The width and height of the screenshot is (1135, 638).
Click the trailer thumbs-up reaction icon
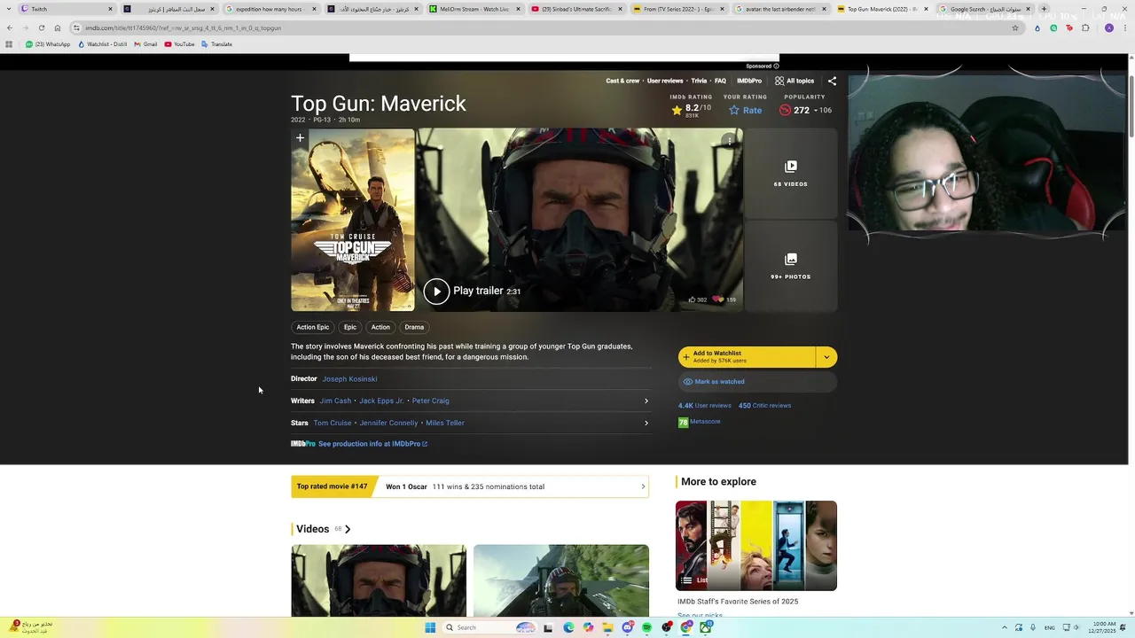(692, 300)
